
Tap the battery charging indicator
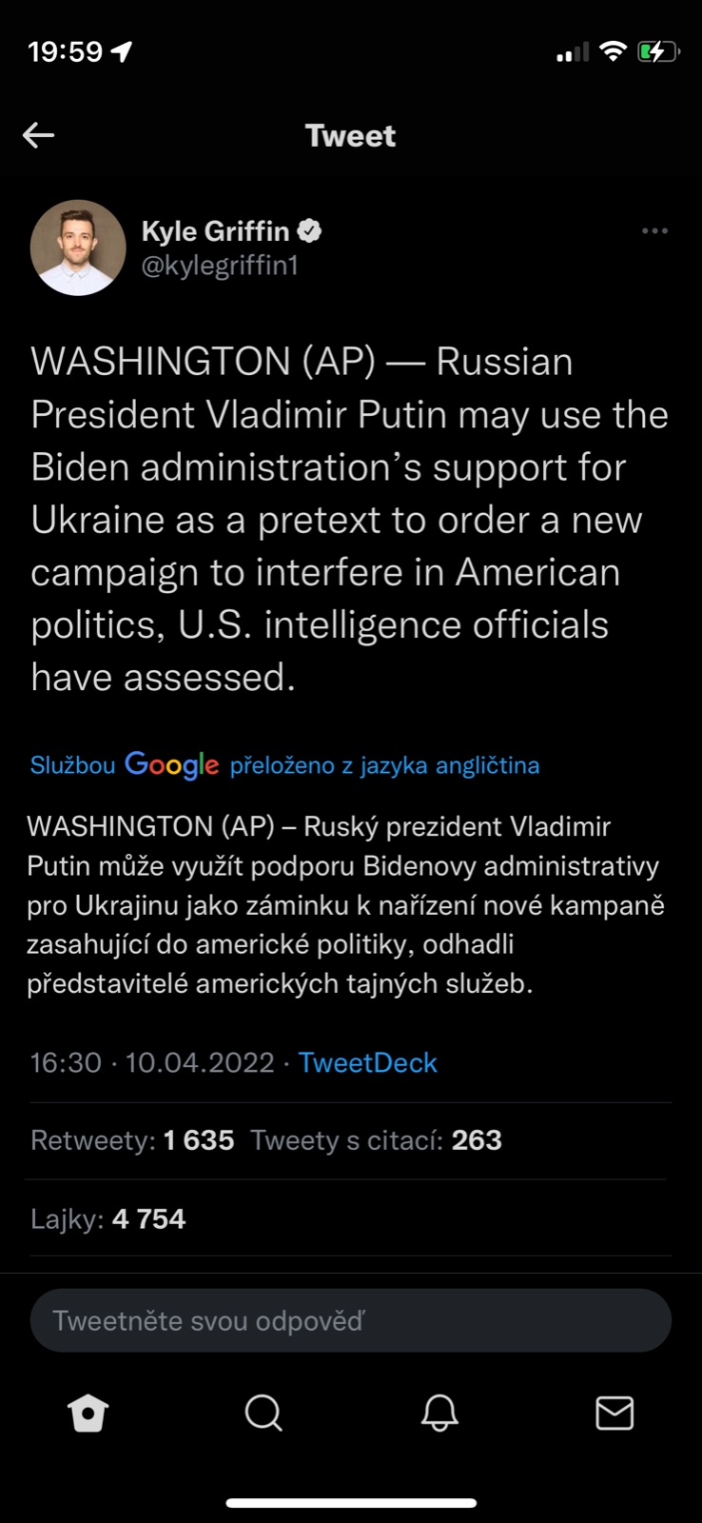tap(657, 51)
